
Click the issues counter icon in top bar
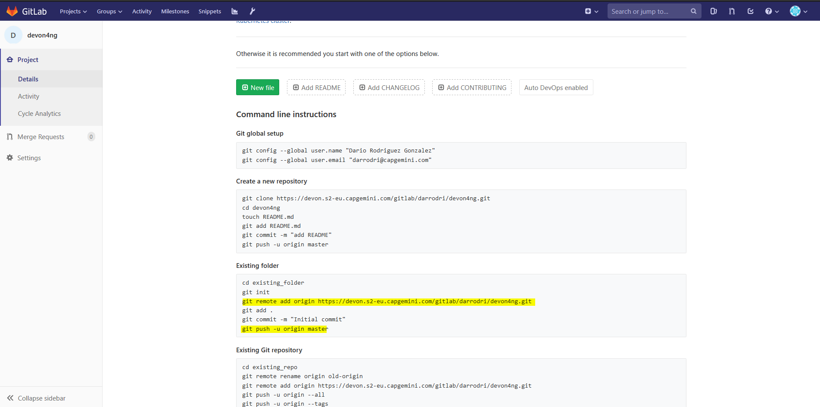click(713, 11)
